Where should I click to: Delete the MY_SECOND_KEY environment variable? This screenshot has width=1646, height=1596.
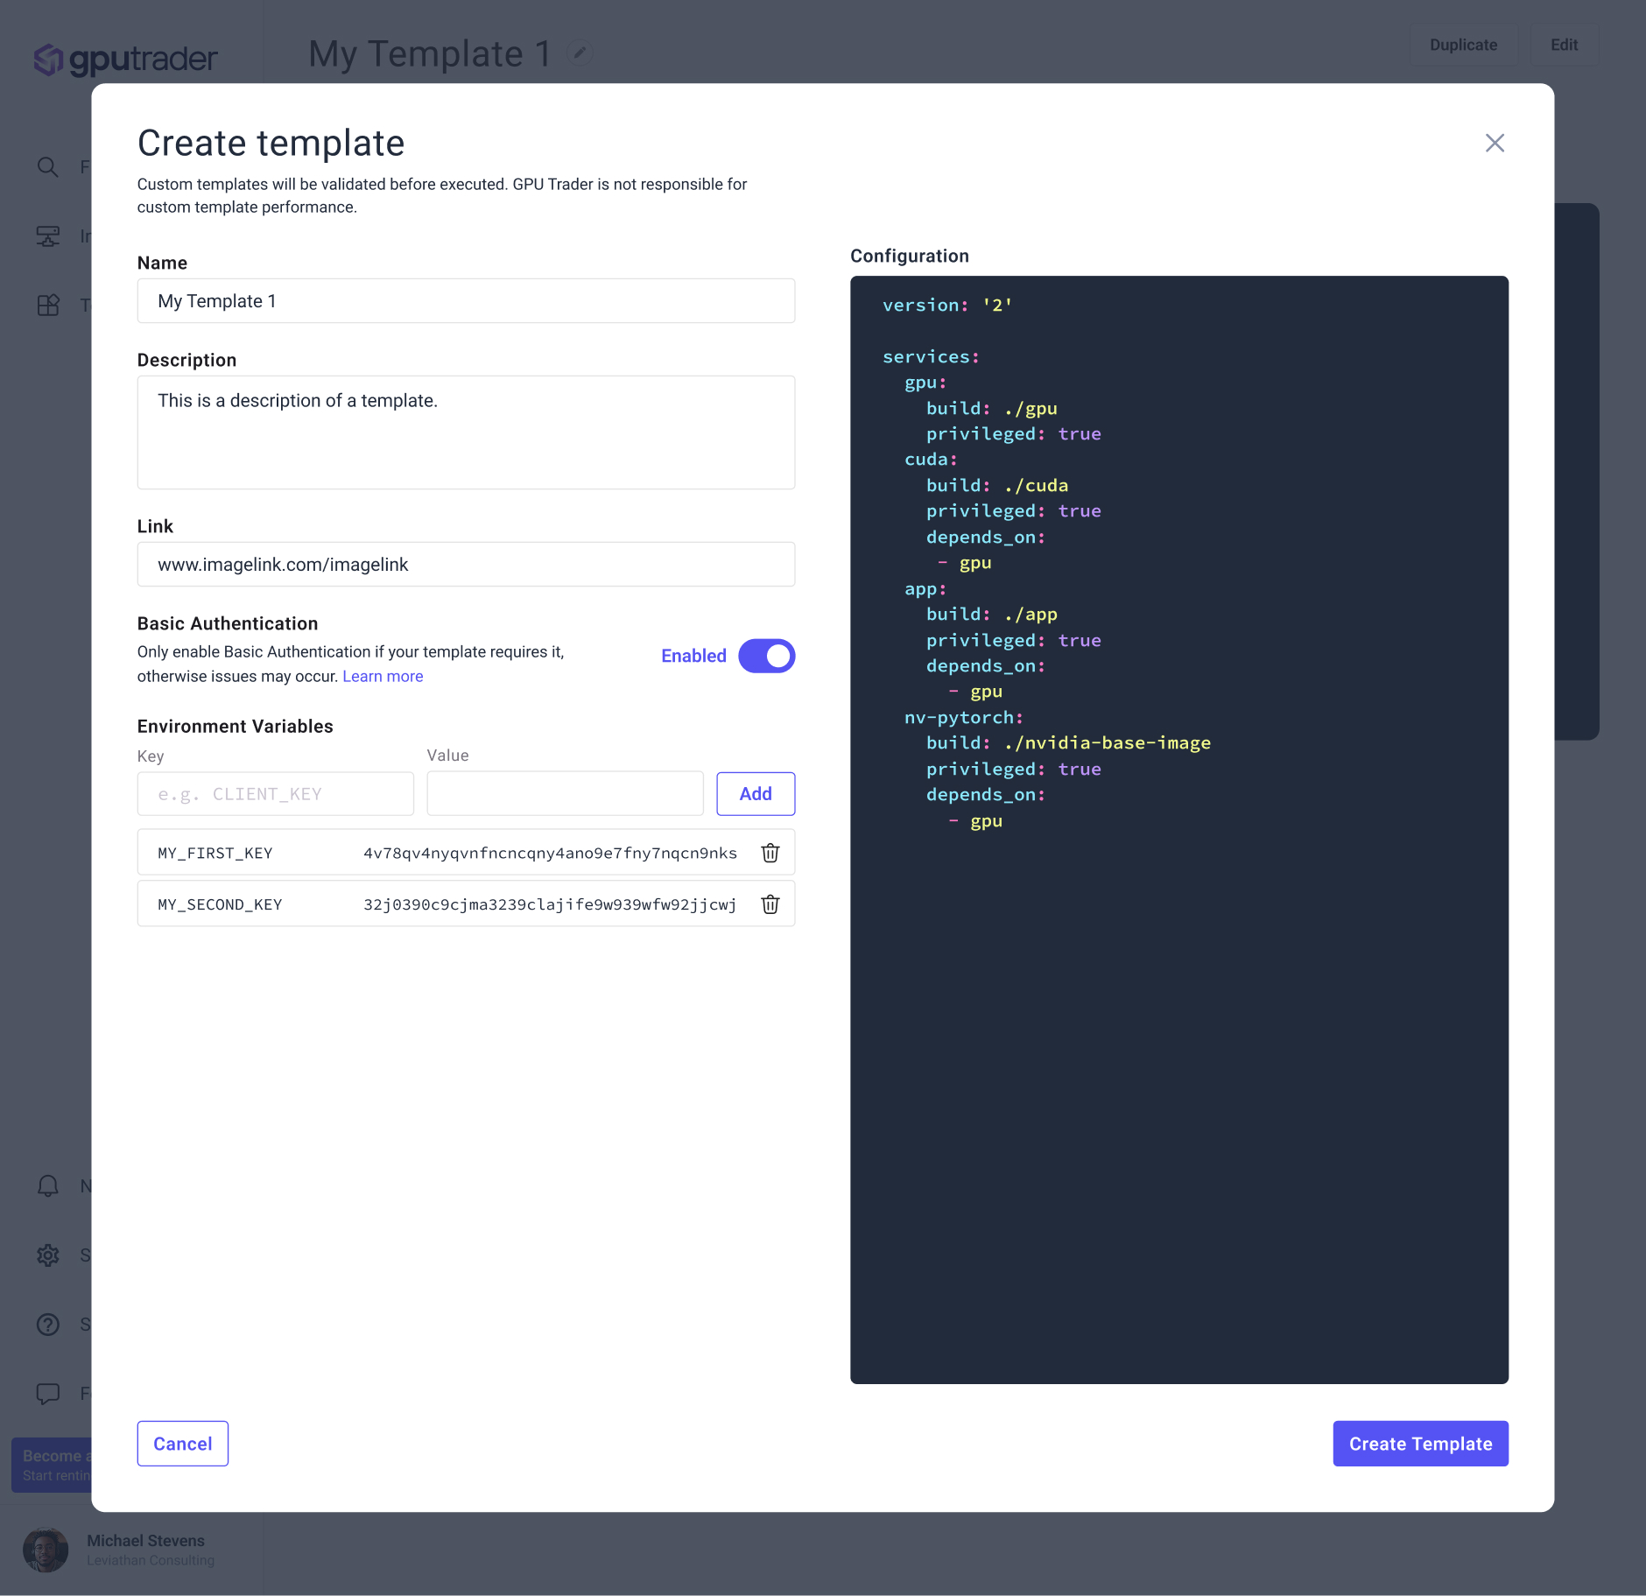click(770, 904)
